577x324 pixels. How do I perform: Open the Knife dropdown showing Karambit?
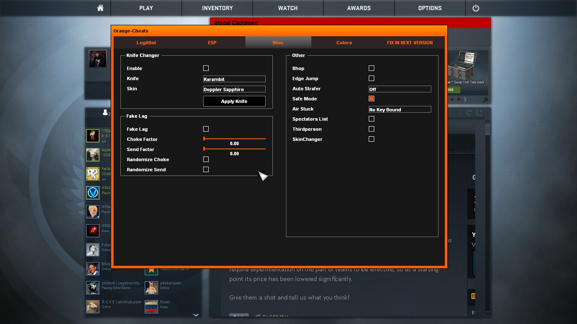pos(234,79)
